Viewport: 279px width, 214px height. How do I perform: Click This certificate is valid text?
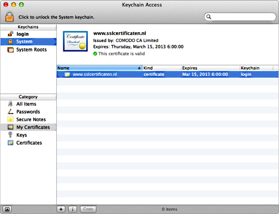pyautogui.click(x=122, y=54)
